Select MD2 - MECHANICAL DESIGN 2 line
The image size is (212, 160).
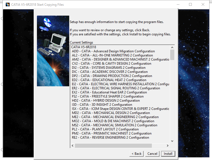tap(111, 113)
